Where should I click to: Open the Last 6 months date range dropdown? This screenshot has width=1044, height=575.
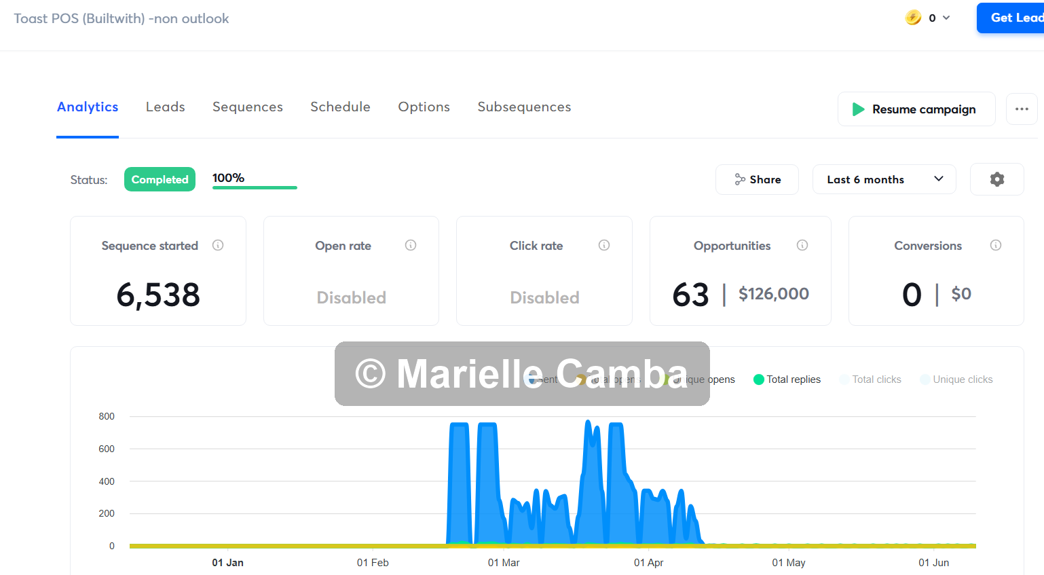click(884, 179)
